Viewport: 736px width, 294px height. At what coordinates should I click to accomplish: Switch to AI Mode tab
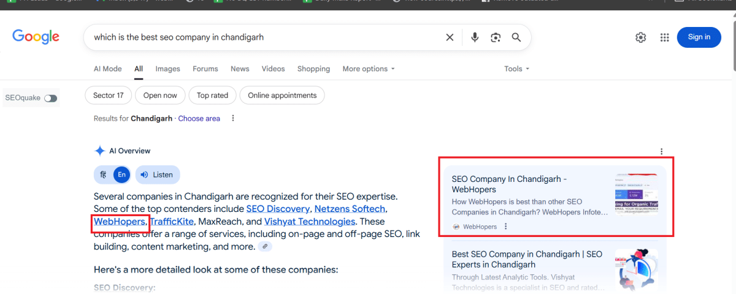coord(107,69)
